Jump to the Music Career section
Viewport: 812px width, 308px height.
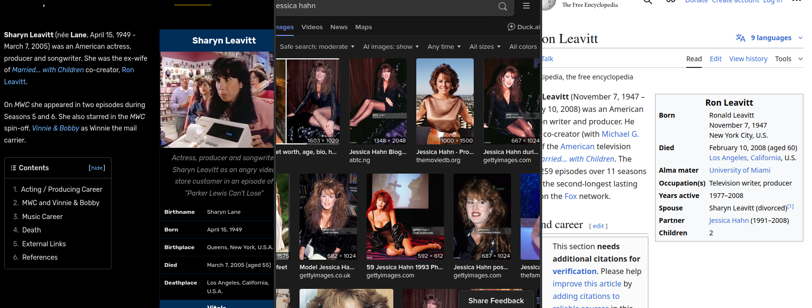(x=42, y=217)
